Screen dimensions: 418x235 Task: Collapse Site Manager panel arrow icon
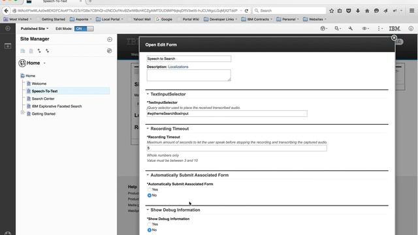pos(110,39)
